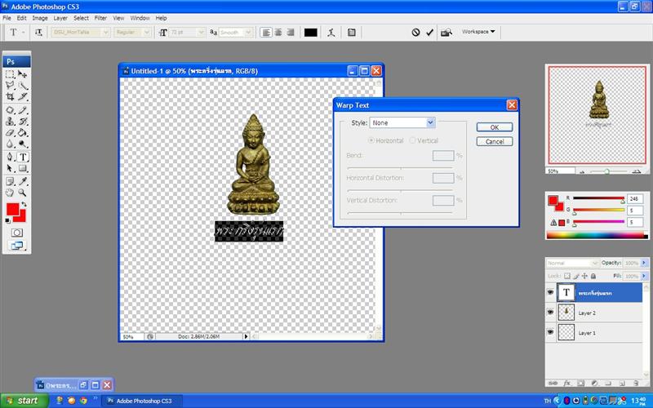Select the Horizontal Type tool in the toolbox
Image resolution: width=653 pixels, height=408 pixels.
(x=23, y=157)
